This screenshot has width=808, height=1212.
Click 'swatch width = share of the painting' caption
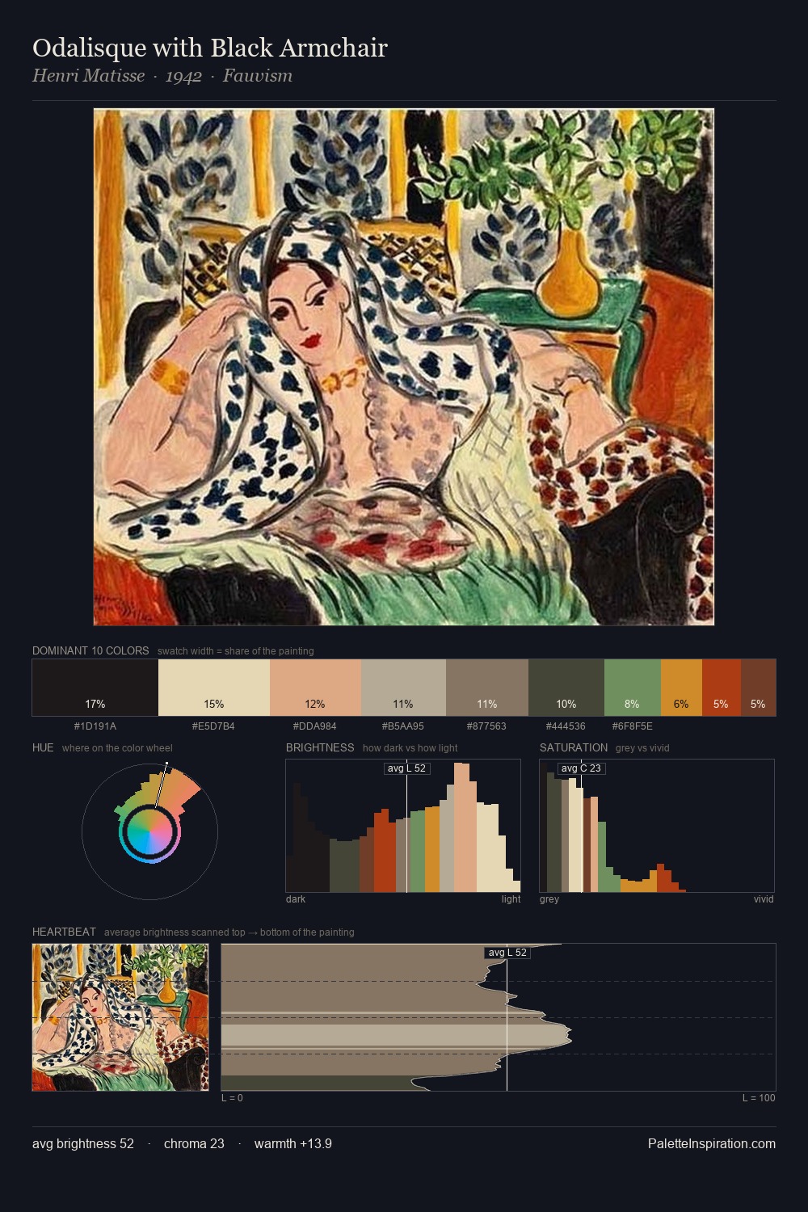click(x=236, y=651)
